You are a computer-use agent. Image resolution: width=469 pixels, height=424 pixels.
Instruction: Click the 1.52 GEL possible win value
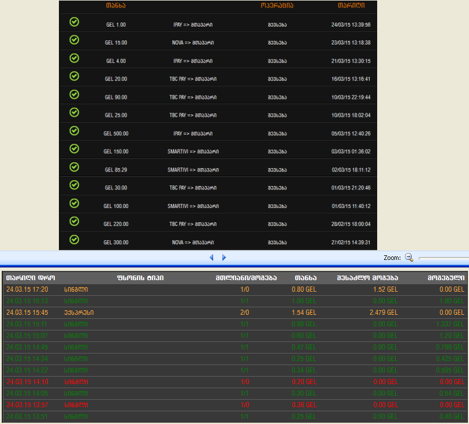(x=385, y=289)
